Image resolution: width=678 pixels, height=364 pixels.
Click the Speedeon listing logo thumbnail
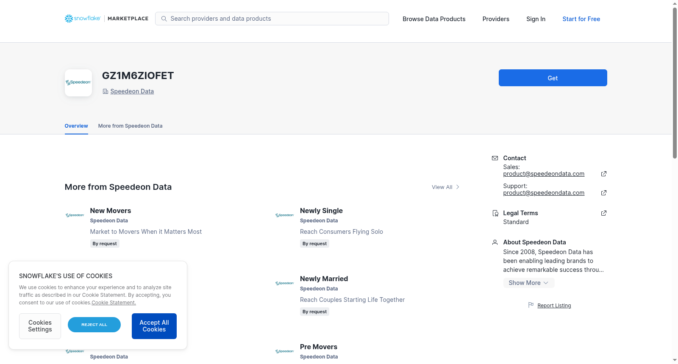pos(78,83)
